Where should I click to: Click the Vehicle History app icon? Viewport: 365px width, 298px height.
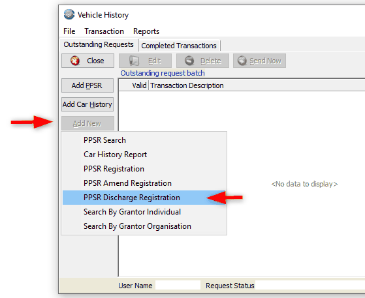pyautogui.click(x=69, y=14)
